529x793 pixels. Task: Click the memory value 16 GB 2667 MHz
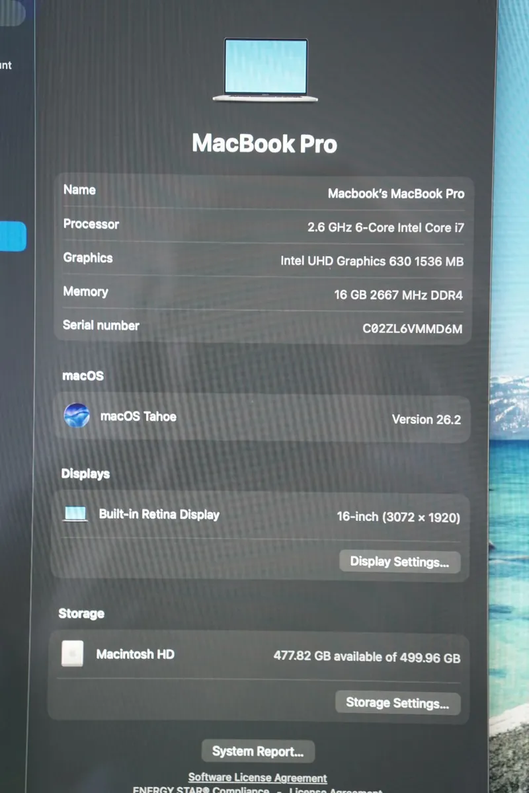tap(398, 295)
